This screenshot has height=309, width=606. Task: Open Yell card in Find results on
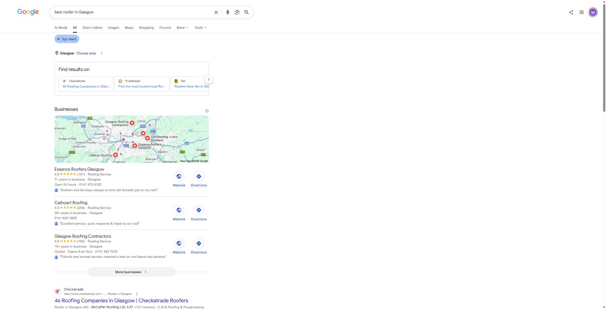pyautogui.click(x=190, y=84)
